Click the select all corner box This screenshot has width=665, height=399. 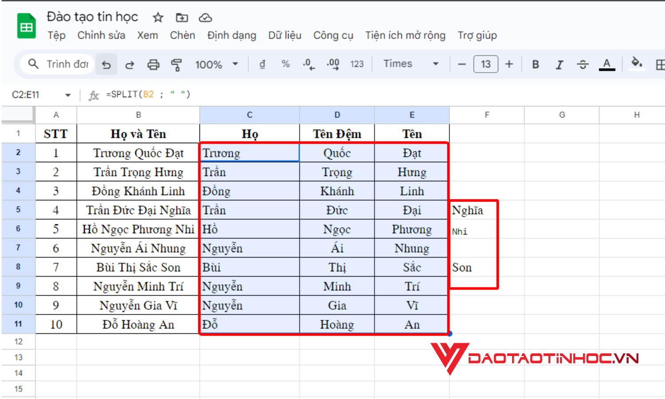[x=18, y=115]
